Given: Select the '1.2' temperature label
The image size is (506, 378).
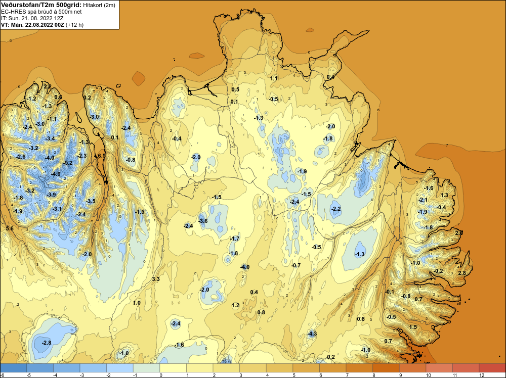Looking at the screenshot, I should pos(236,305).
